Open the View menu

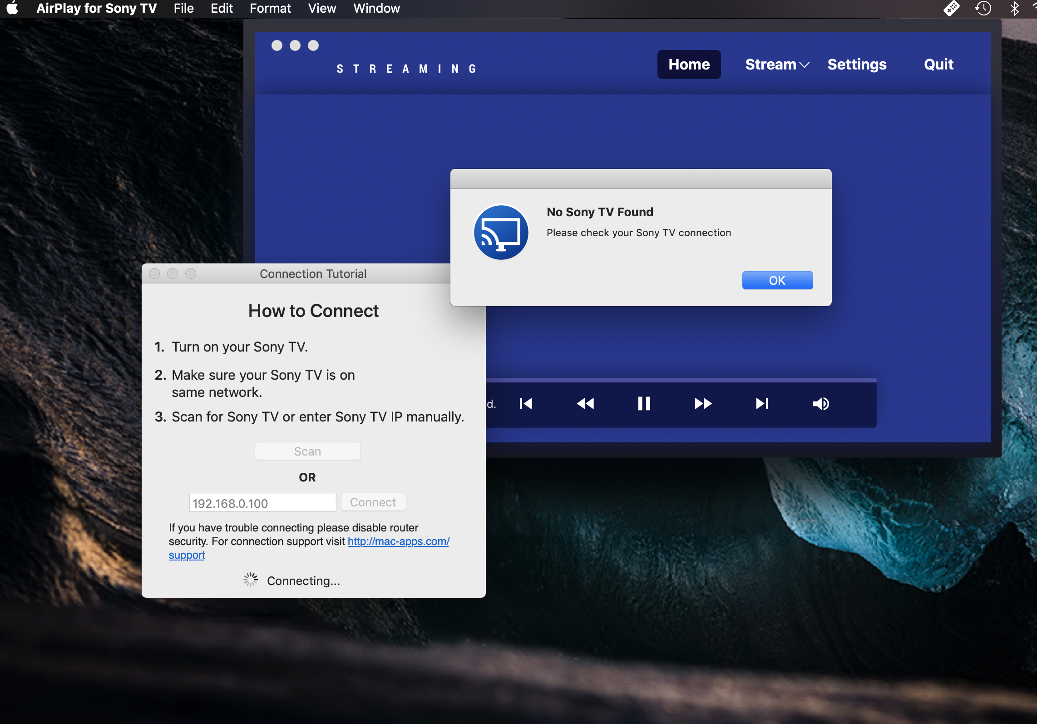coord(322,8)
